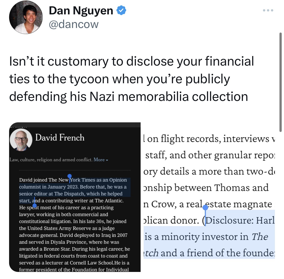The width and height of the screenshot is (284, 279).
Task: Click David French's avatar photo
Action: pos(21,140)
